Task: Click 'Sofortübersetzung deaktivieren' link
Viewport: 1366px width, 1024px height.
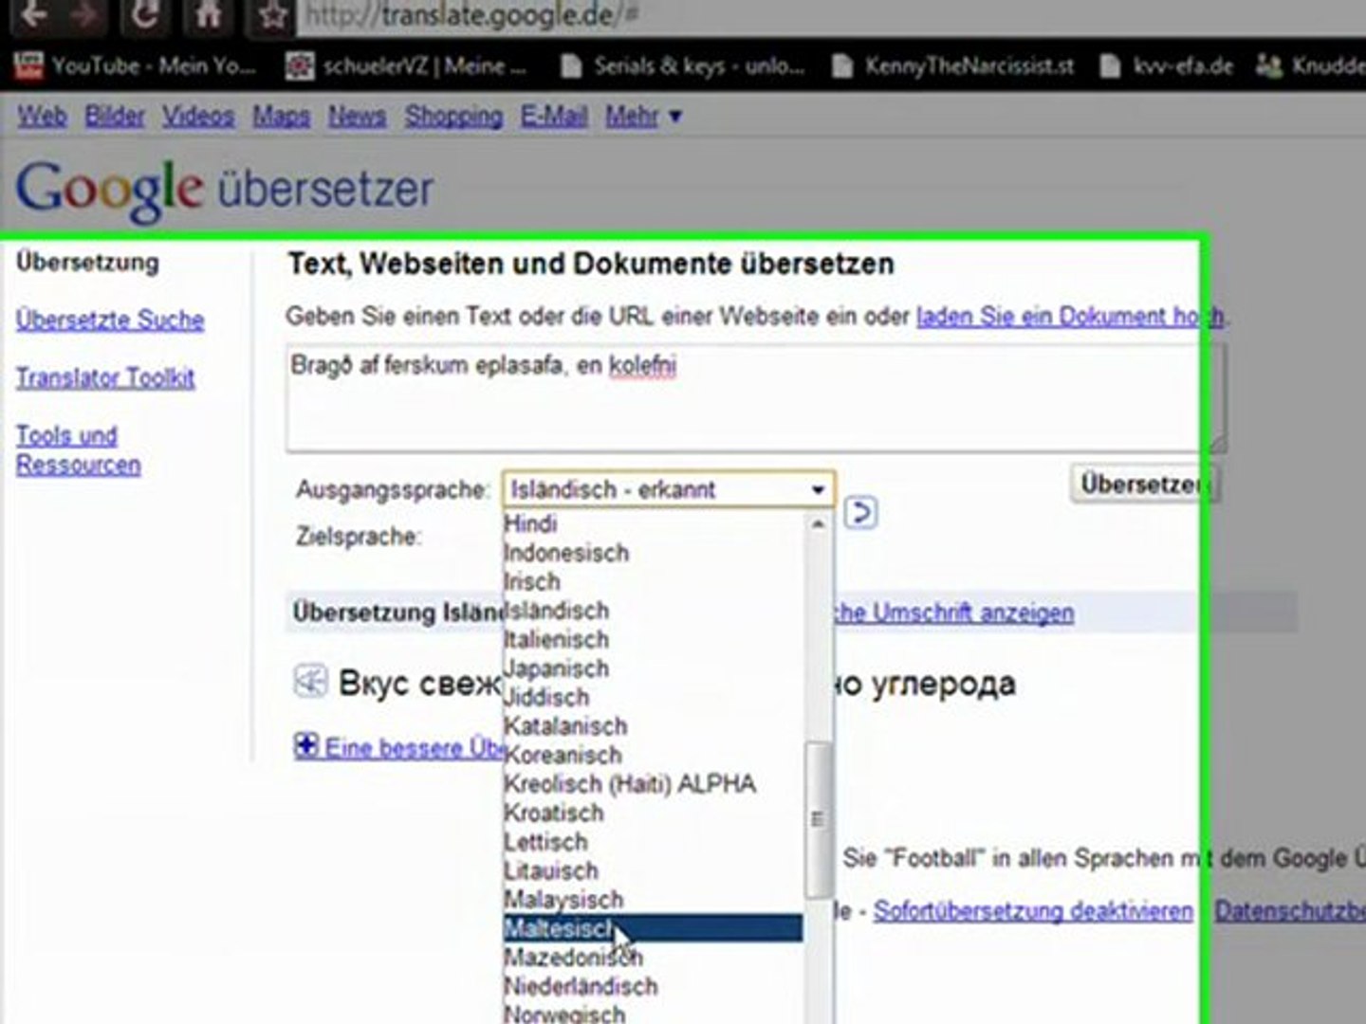Action: pyautogui.click(x=1033, y=911)
